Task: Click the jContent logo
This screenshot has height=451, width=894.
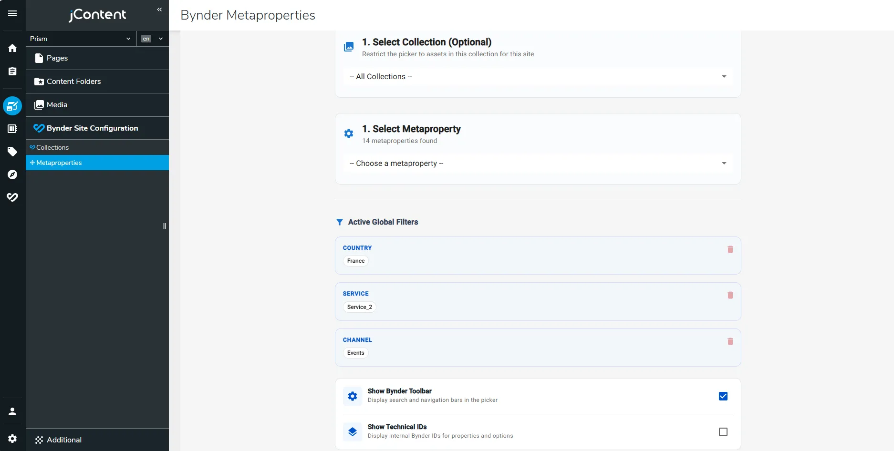Action: (97, 15)
